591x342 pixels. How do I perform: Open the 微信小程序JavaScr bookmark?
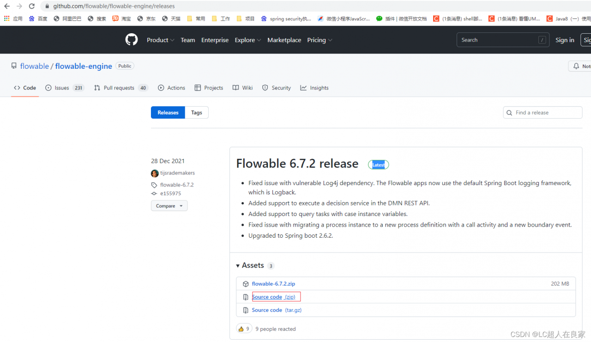click(344, 18)
